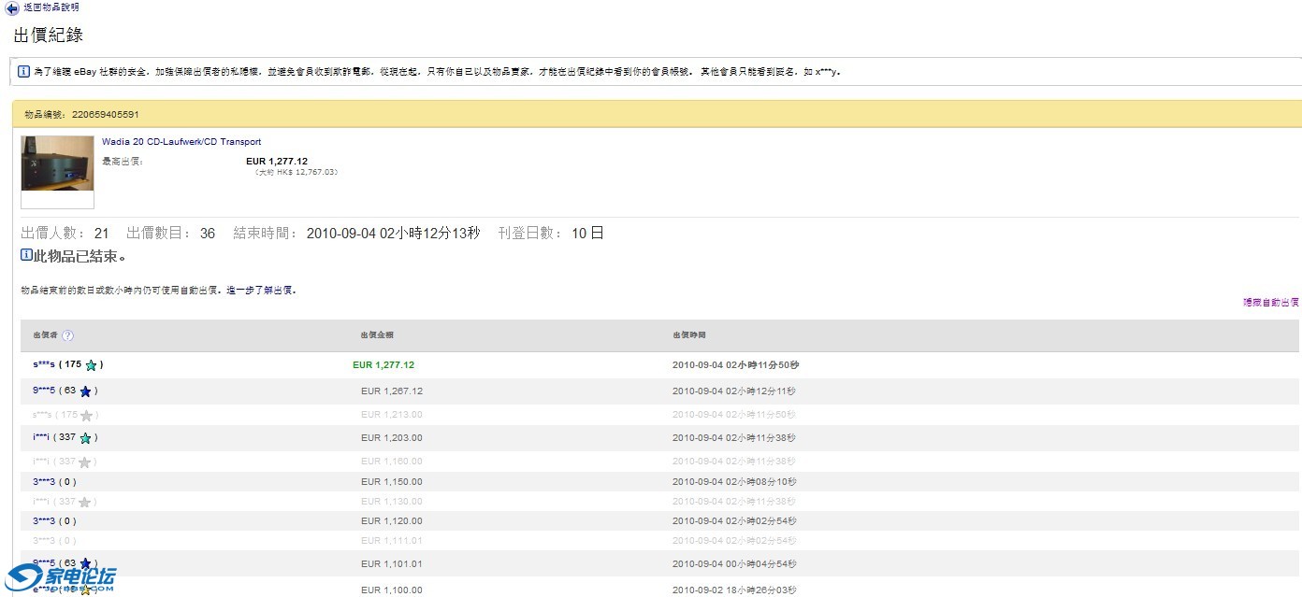Click the bid time on the EUR 1,277.12 row
The image size is (1302, 597).
coord(735,365)
